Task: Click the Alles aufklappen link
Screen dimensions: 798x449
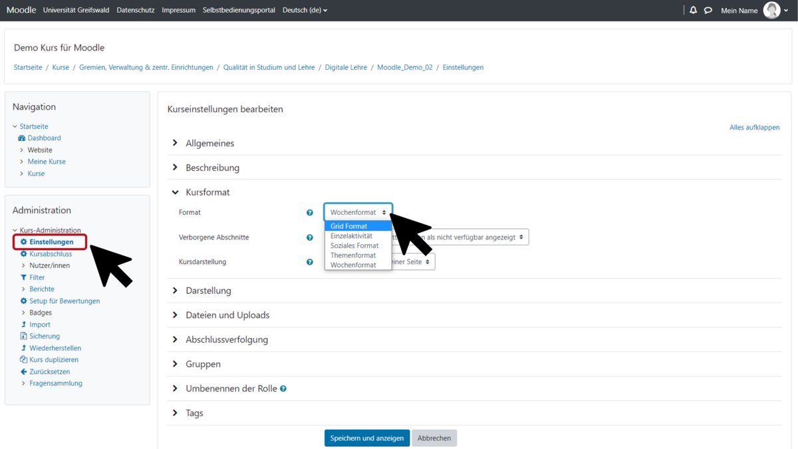Action: point(754,127)
